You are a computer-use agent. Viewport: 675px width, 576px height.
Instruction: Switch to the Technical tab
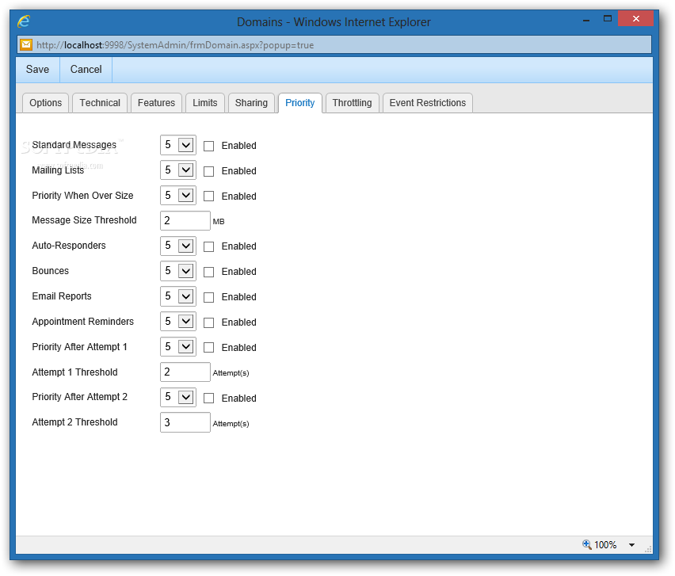100,103
